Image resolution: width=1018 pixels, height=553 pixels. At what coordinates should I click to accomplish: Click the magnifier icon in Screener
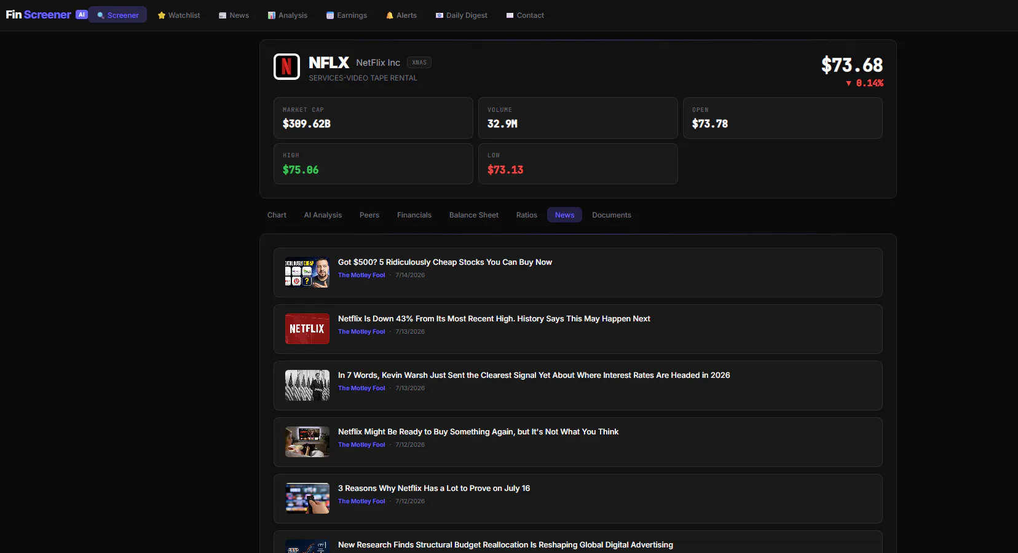(101, 15)
